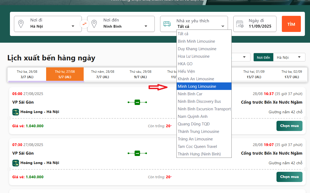The image size is (310, 193).
Task: Click the location pin icon for Nơi đi
Action: coord(21,24)
